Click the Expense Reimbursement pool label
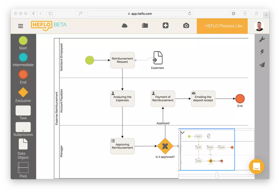280x192 pixels. coord(57,109)
